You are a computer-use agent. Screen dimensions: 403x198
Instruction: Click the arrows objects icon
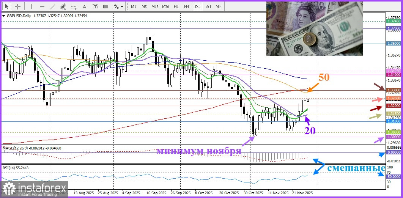click(116, 6)
